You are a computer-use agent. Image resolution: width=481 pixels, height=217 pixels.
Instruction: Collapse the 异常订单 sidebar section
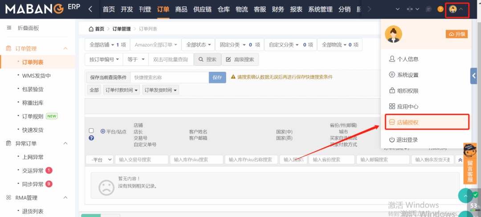click(65, 143)
